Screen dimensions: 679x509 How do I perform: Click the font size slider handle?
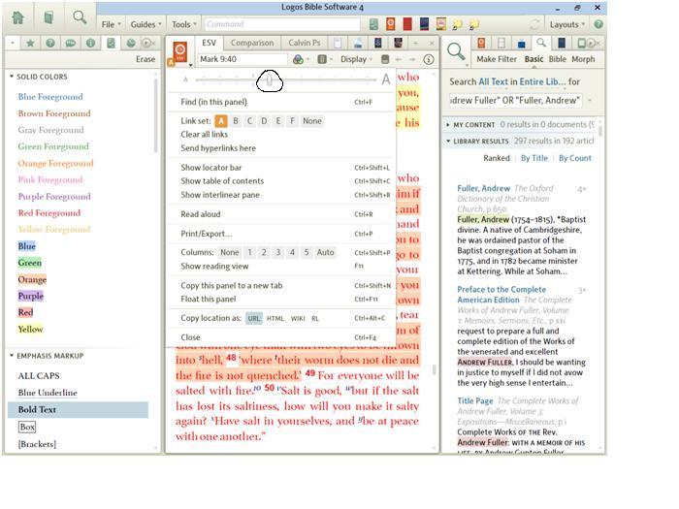point(269,80)
